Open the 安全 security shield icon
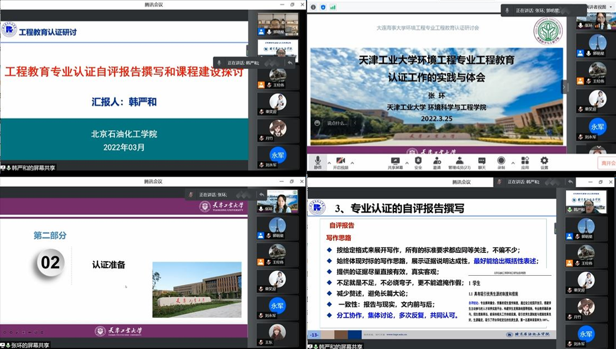This screenshot has height=349, width=616. pyautogui.click(x=418, y=161)
